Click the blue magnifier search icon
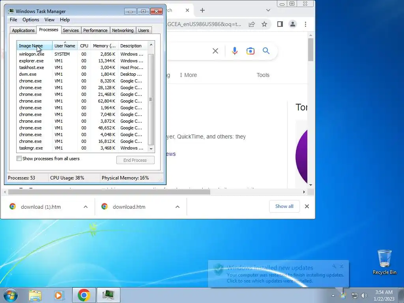This screenshot has height=303, width=404. [266, 51]
